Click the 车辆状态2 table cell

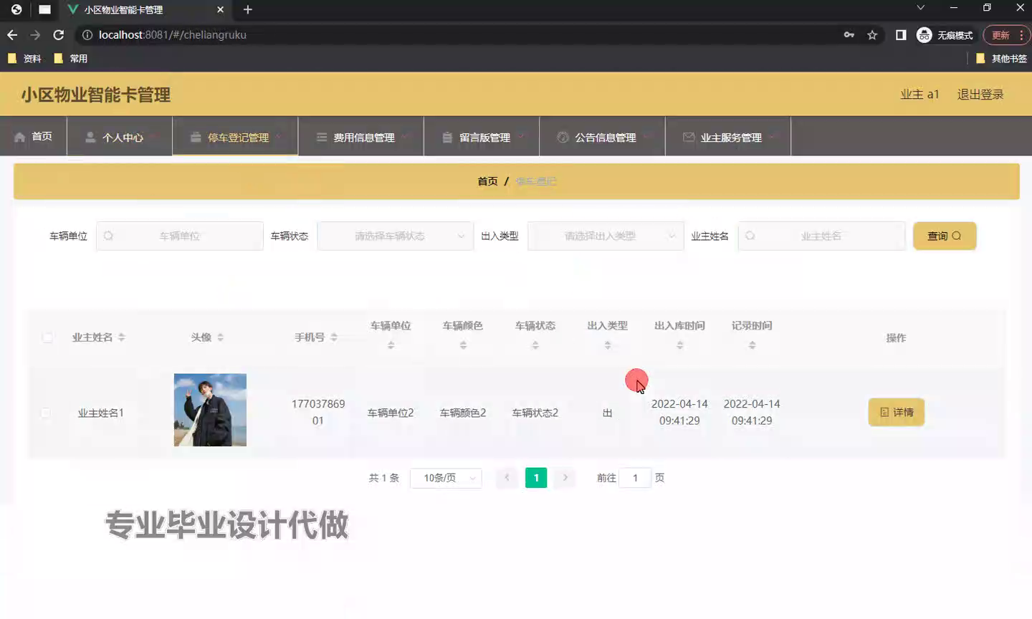point(535,413)
